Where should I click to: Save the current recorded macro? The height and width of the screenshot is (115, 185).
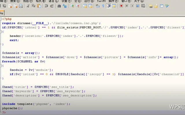pyautogui.click(x=143, y=6)
